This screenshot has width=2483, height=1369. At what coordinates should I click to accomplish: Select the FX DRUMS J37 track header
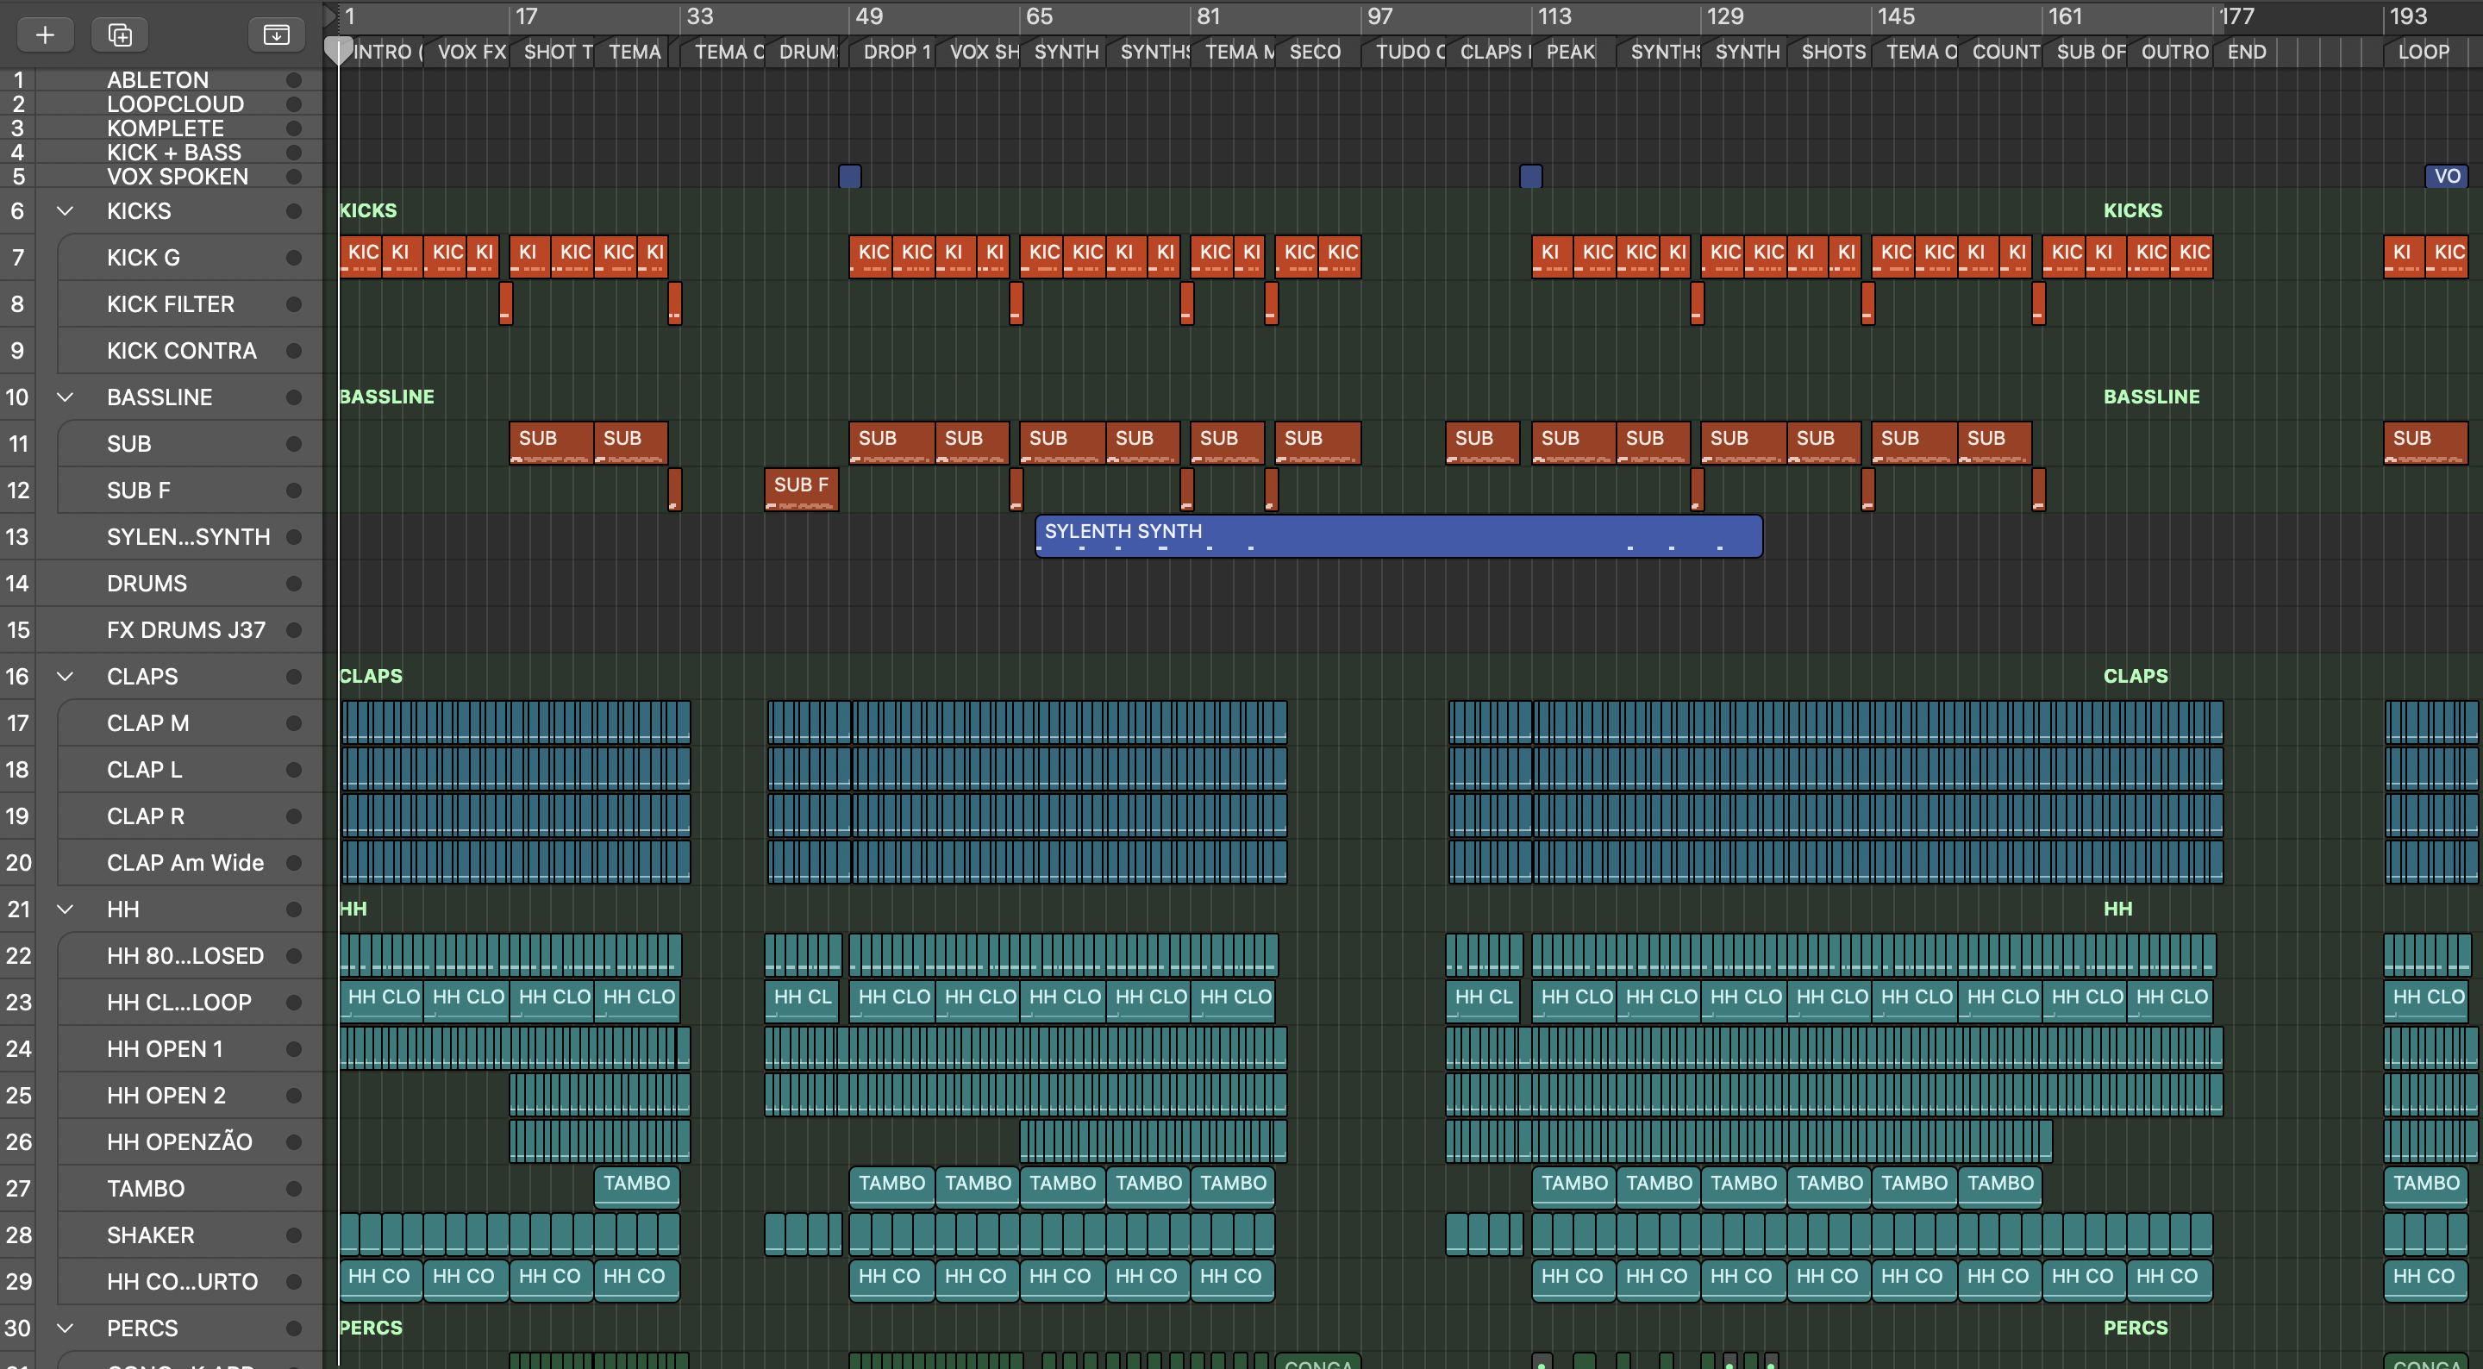click(185, 630)
